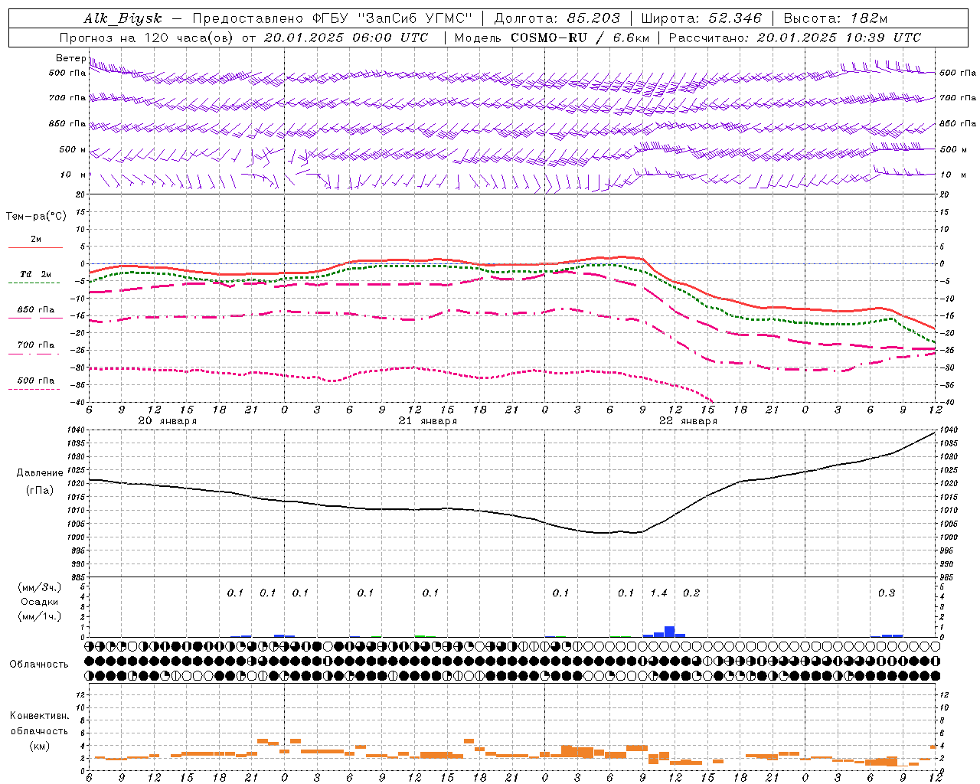Click the tallest blue precipitation bar
The image size is (980, 784).
pos(669,632)
